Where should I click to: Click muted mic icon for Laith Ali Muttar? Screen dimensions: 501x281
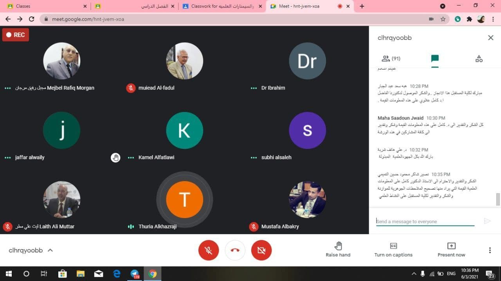[7, 226]
